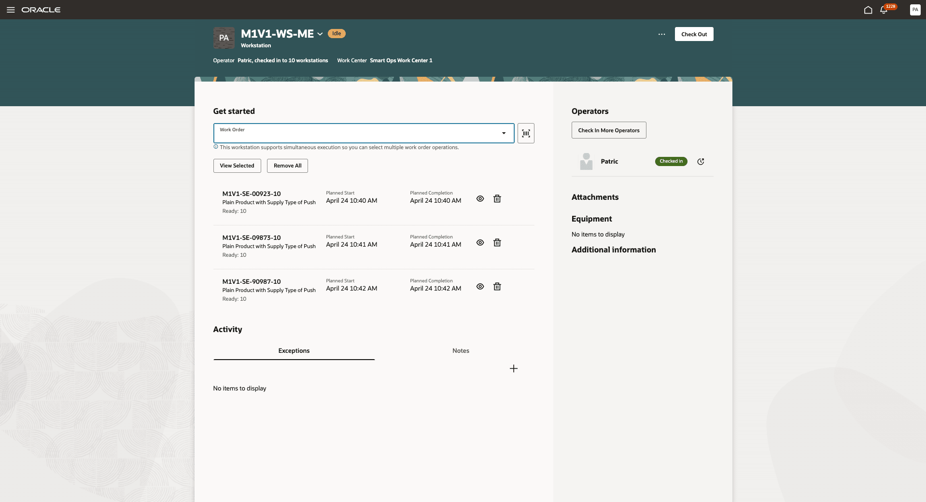Click Planned Start April 24 10:41 AM

pyautogui.click(x=351, y=245)
